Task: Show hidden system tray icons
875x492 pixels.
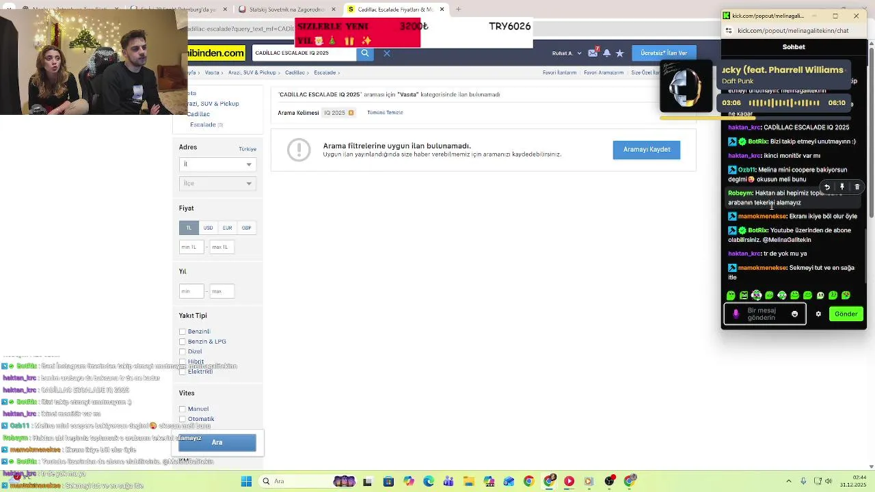Action: point(789,482)
